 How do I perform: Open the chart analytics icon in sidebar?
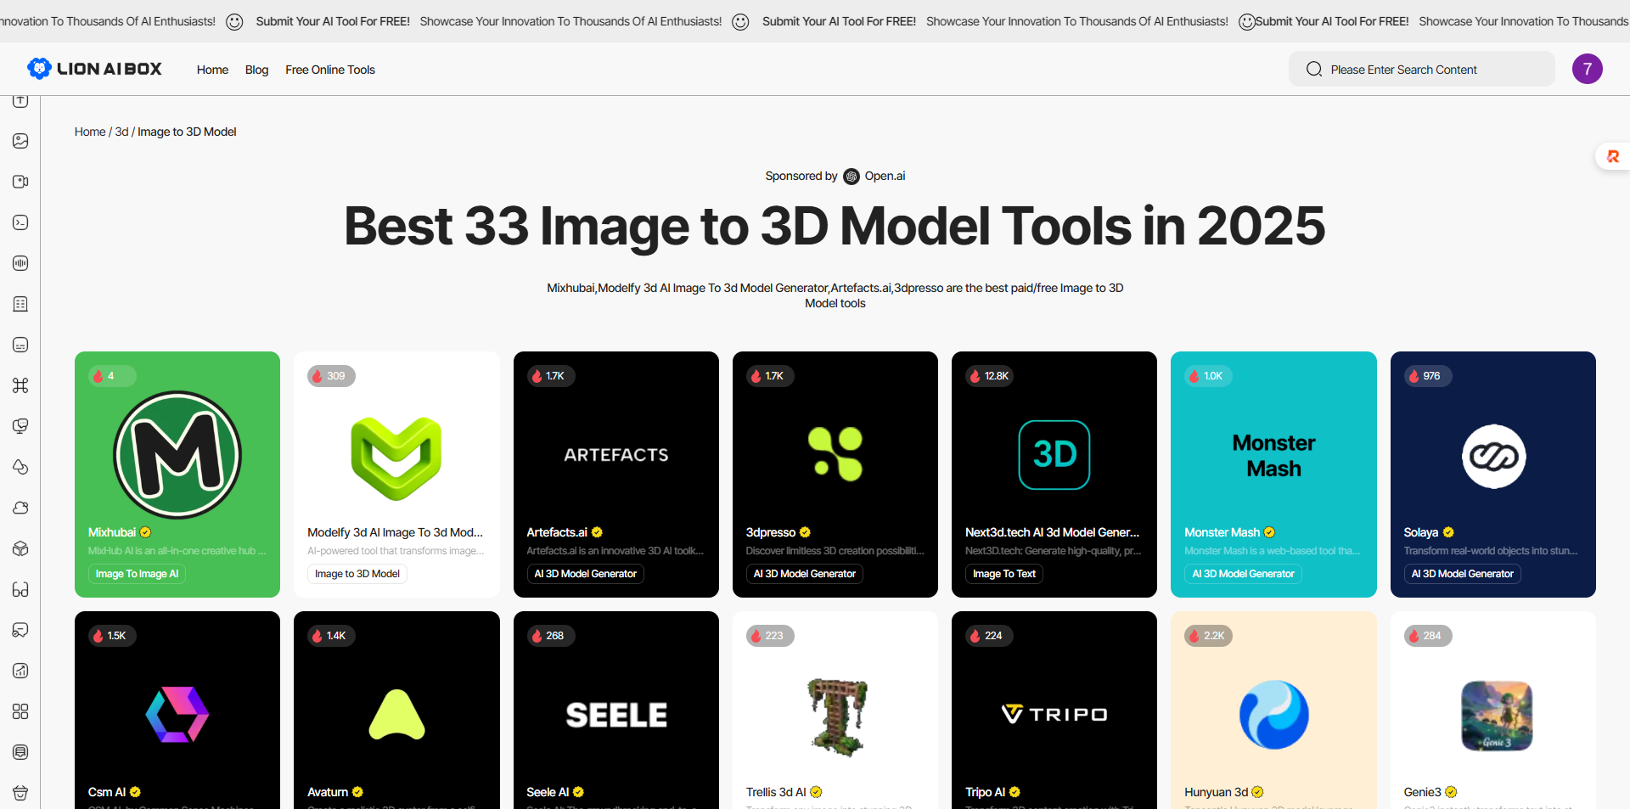click(x=20, y=671)
